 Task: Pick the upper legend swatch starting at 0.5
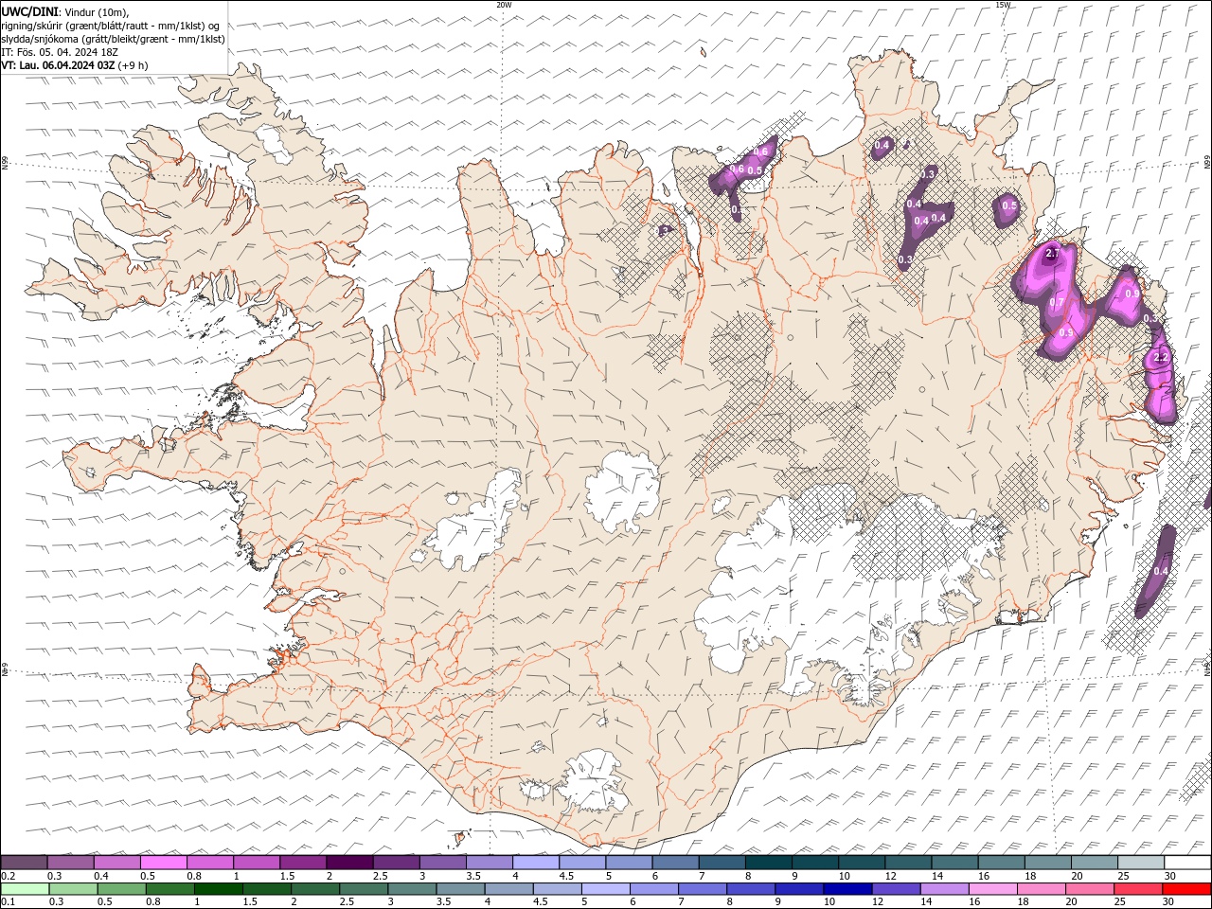[163, 863]
